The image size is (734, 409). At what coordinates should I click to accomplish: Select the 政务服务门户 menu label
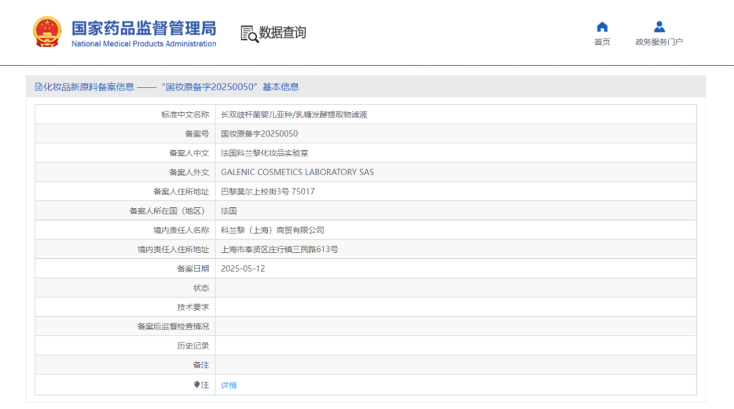click(659, 42)
